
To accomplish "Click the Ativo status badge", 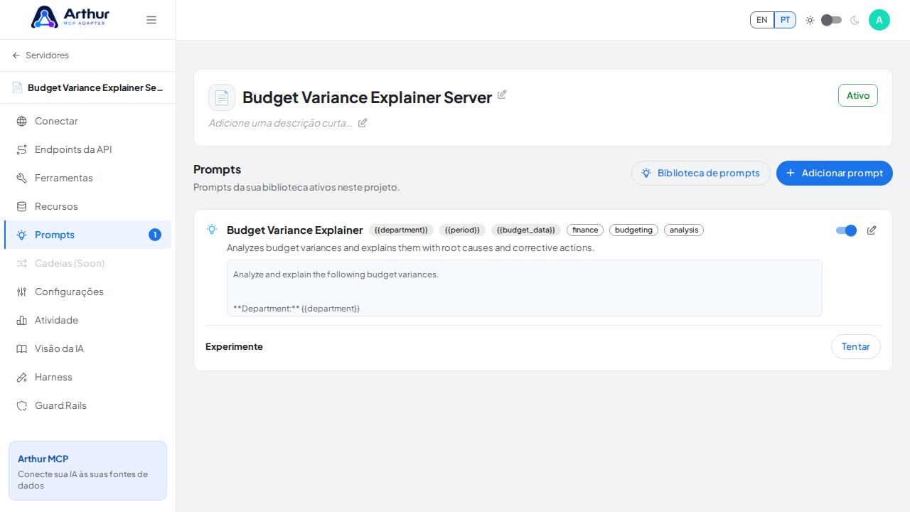I will pos(858,95).
